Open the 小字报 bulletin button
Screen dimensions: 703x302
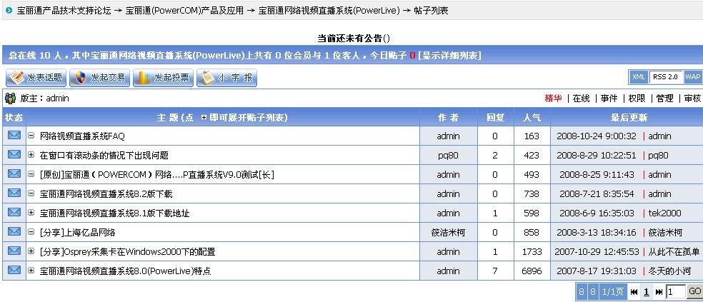click(x=226, y=78)
